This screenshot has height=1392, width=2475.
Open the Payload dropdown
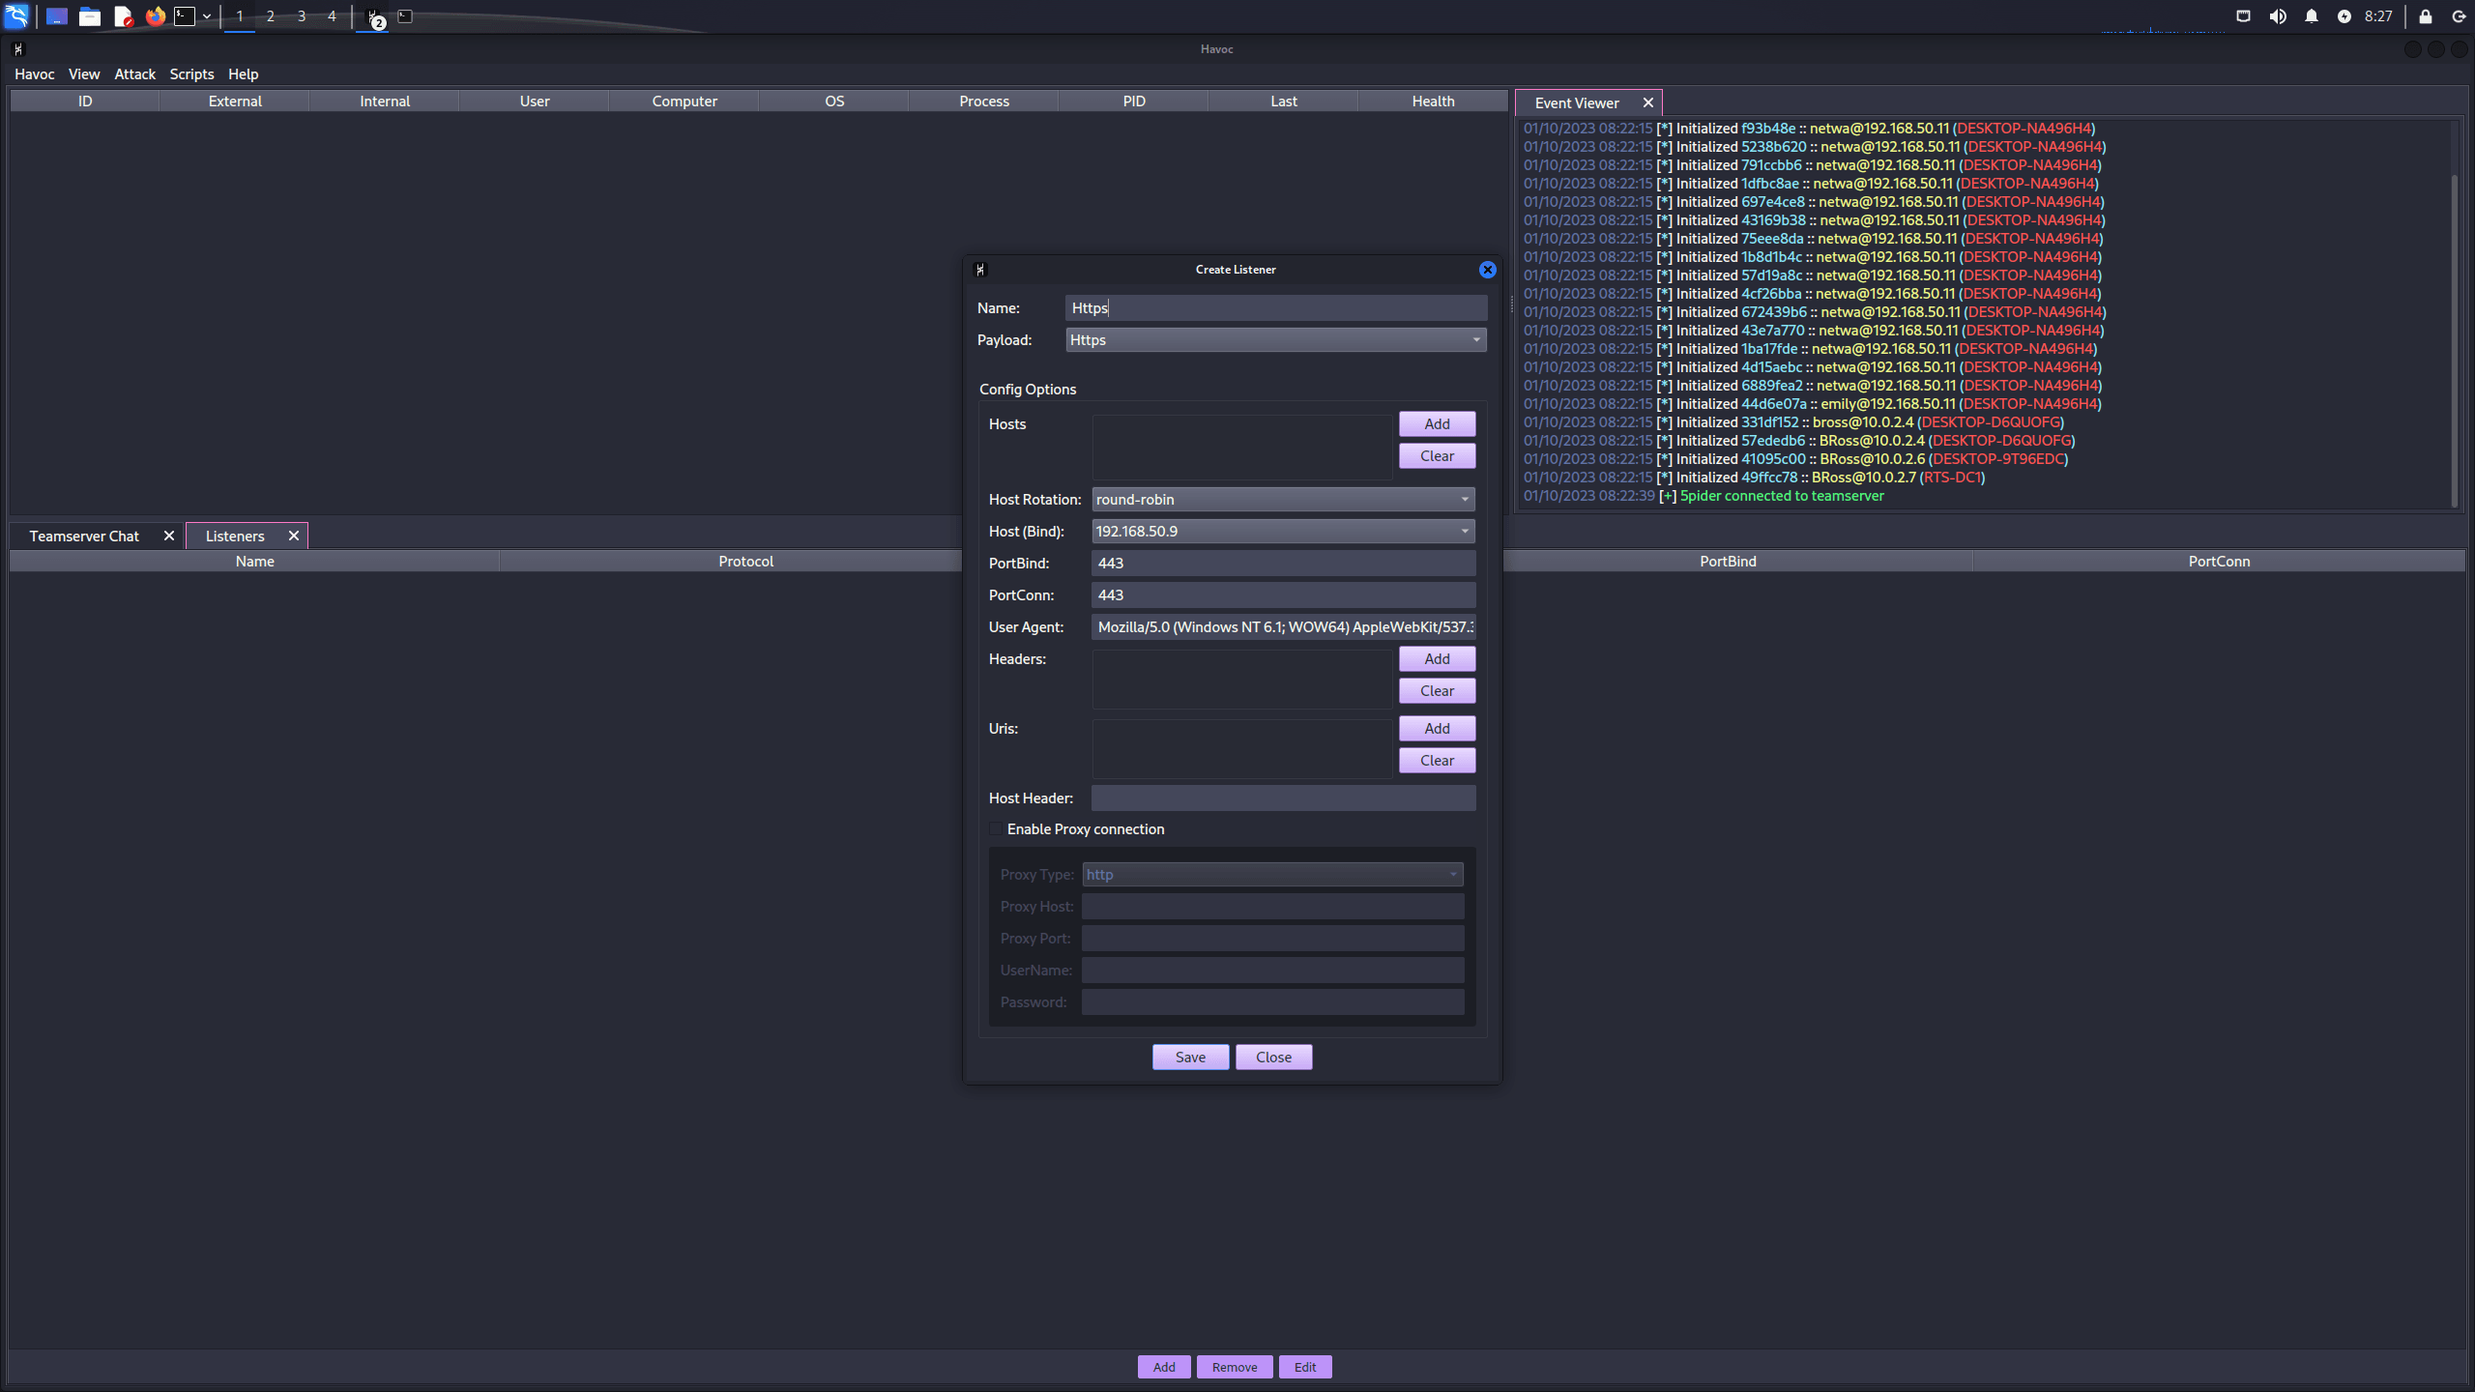(x=1276, y=339)
